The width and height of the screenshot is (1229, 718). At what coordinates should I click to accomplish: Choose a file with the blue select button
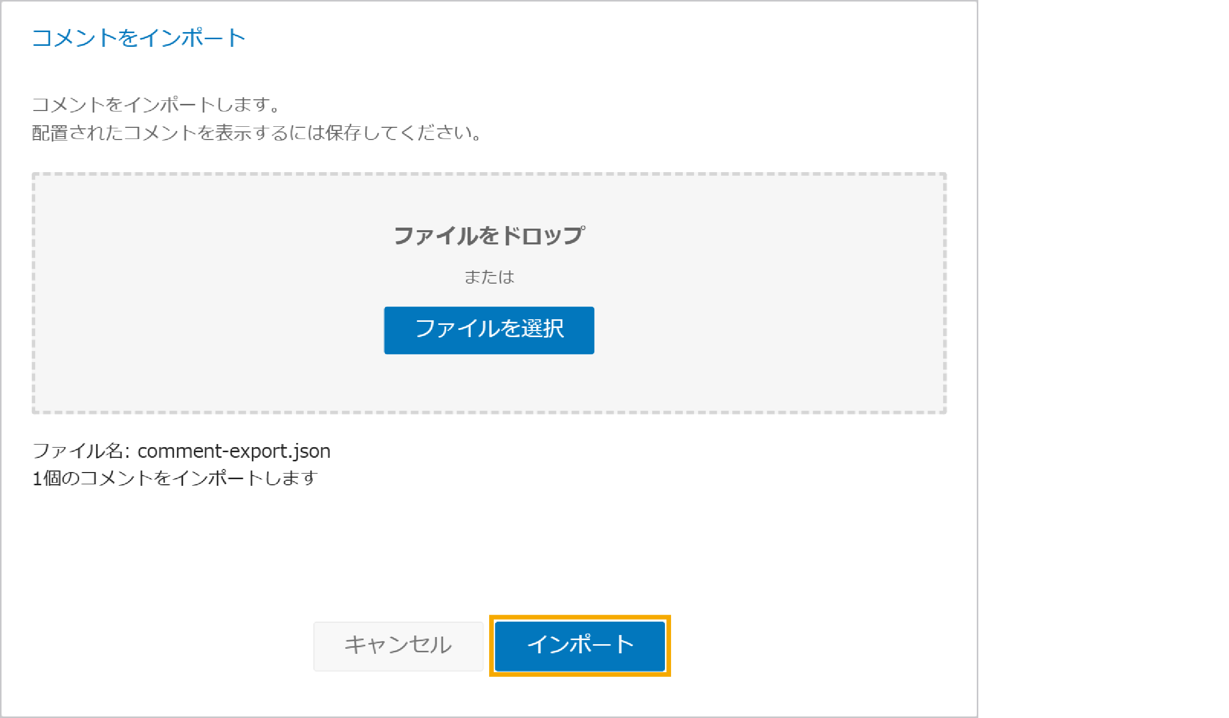[x=489, y=330]
